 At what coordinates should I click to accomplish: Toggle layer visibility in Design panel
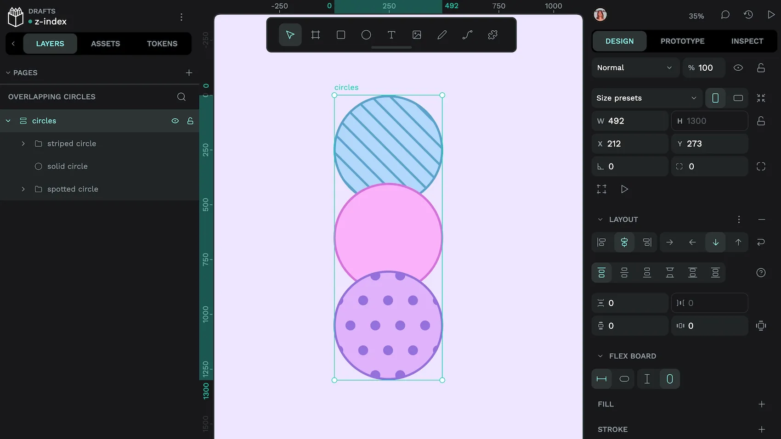[x=738, y=68]
